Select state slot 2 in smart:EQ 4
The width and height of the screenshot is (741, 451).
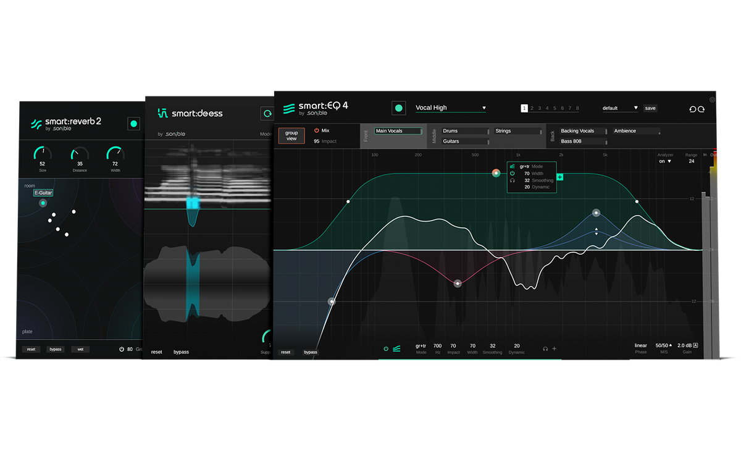(532, 108)
